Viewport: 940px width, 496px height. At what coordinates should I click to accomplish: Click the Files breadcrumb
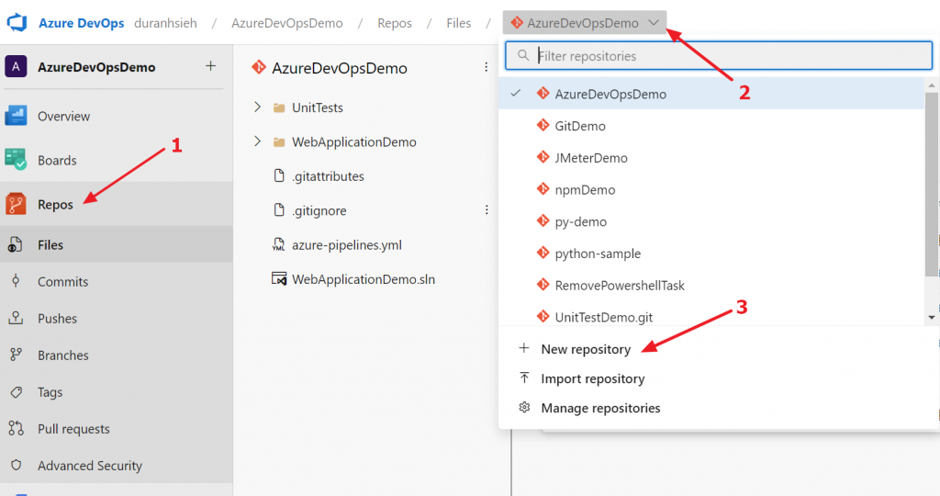(459, 23)
